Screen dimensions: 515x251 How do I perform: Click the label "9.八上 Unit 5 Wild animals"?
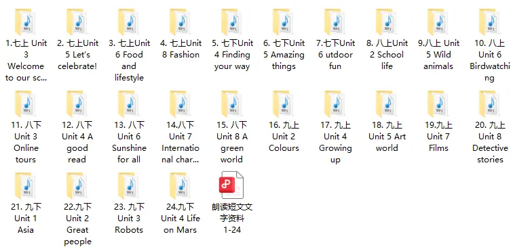(x=438, y=55)
